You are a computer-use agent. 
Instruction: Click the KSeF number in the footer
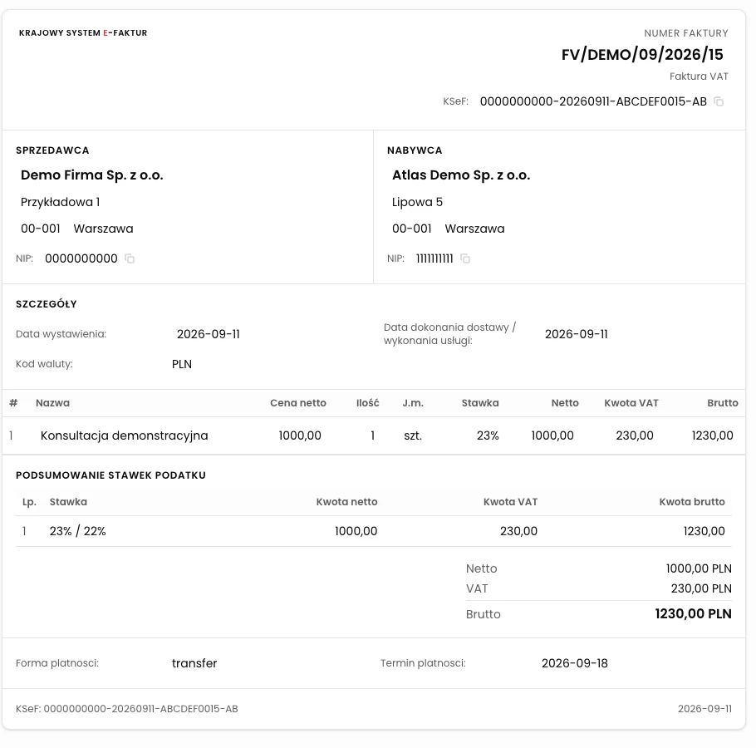[x=127, y=709]
